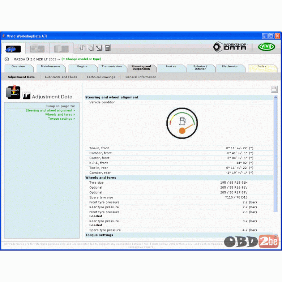282x282 pixels.
Task: Click the 3.2 (bar) rear loaded value
Action: coord(249,221)
